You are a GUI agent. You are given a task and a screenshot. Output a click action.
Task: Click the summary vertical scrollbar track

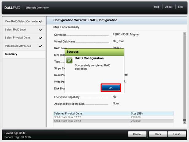click(x=185, y=77)
